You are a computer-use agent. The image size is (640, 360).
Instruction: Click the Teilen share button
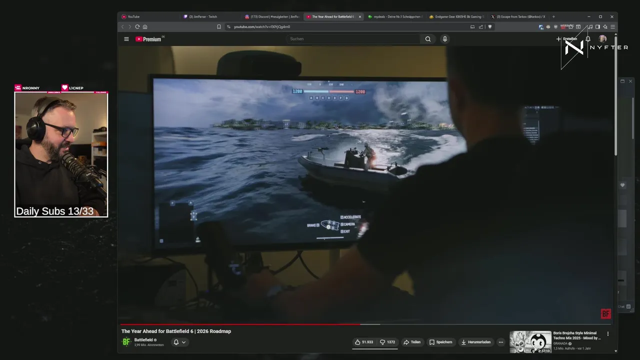point(412,342)
